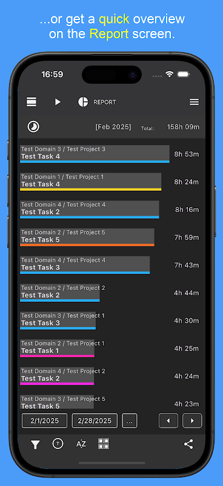Edit the end date 2/28/2025
The height and width of the screenshot is (486, 223).
coord(95,420)
